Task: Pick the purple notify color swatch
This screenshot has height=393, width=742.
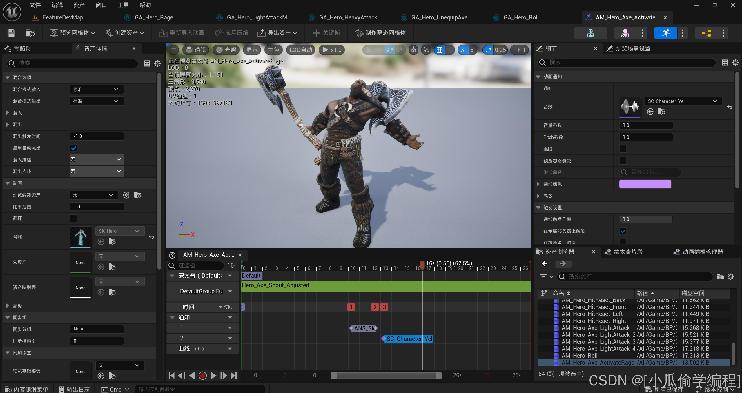Action: coord(645,184)
